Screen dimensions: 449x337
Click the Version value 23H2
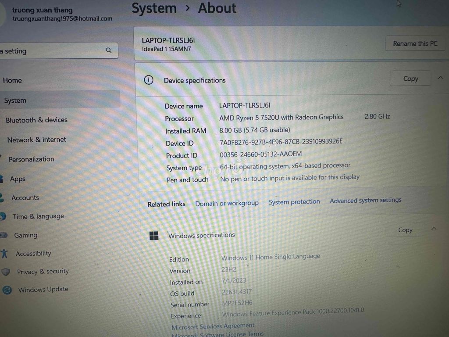[229, 269]
